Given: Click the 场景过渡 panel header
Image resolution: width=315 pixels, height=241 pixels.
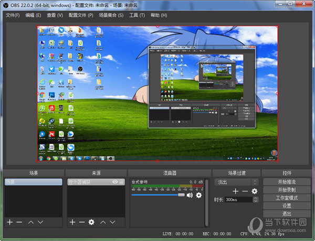Looking at the screenshot, I should pyautogui.click(x=237, y=173).
